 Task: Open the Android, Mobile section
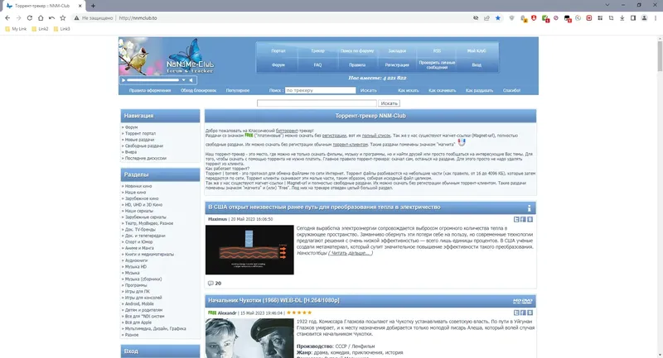(139, 304)
